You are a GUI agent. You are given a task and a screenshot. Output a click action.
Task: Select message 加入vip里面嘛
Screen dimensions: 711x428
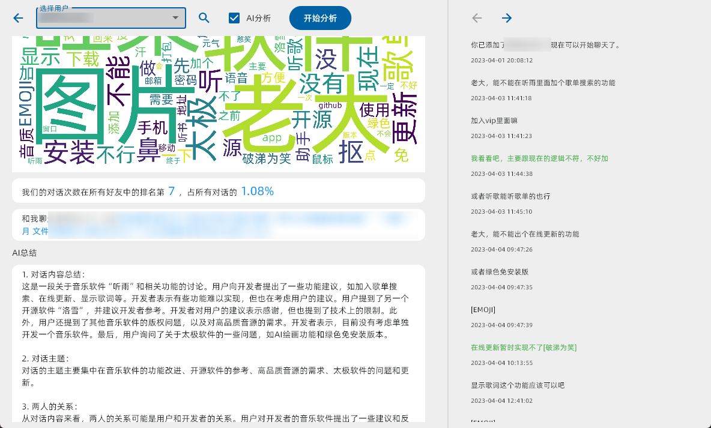point(494,121)
